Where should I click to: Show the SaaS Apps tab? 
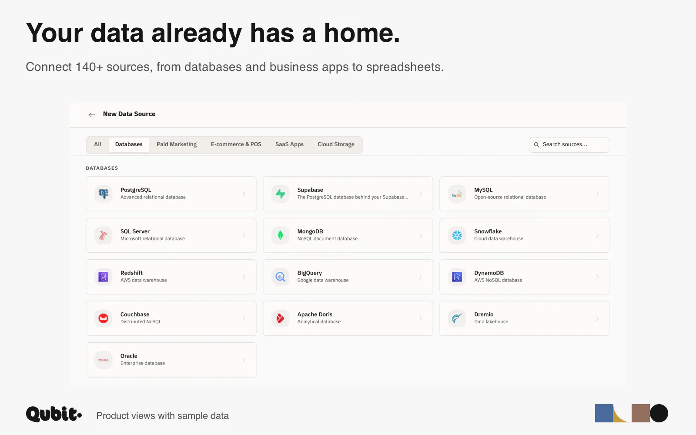289,144
